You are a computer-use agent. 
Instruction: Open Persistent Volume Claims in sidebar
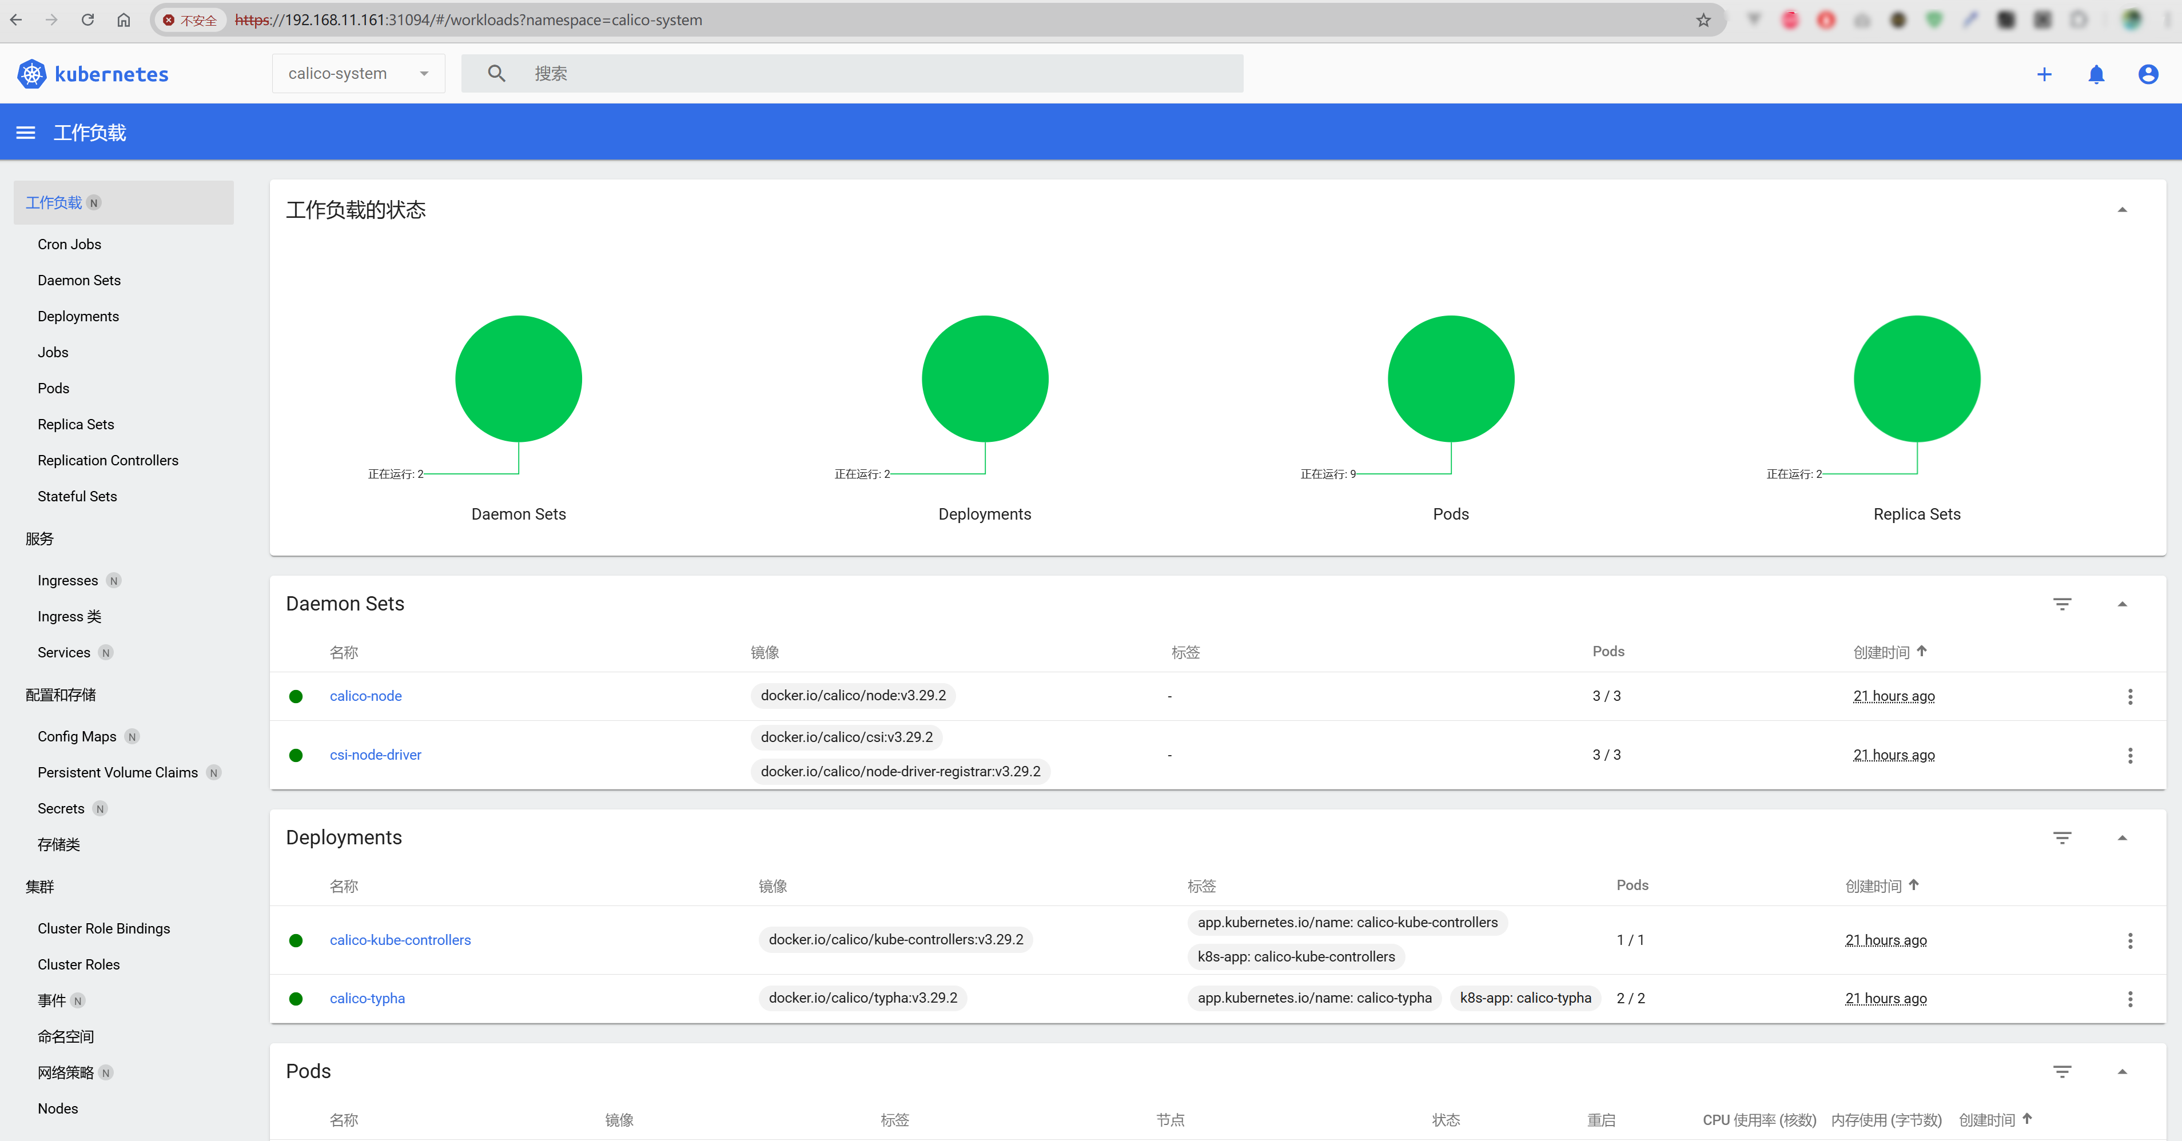tap(118, 772)
